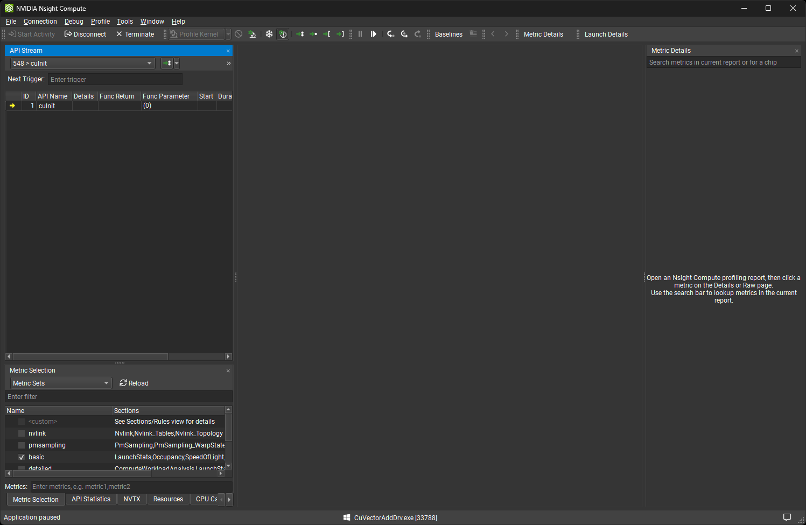This screenshot has width=806, height=525.
Task: Click the Enter trigger input field
Action: (x=115, y=79)
